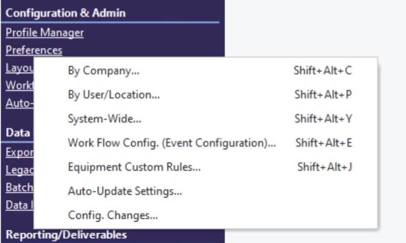This screenshot has width=406, height=243.
Task: Choose Auto-Update Settings... in the menu
Action: (125, 191)
